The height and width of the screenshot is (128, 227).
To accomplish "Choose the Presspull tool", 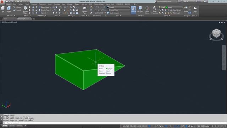I will coord(17,10).
